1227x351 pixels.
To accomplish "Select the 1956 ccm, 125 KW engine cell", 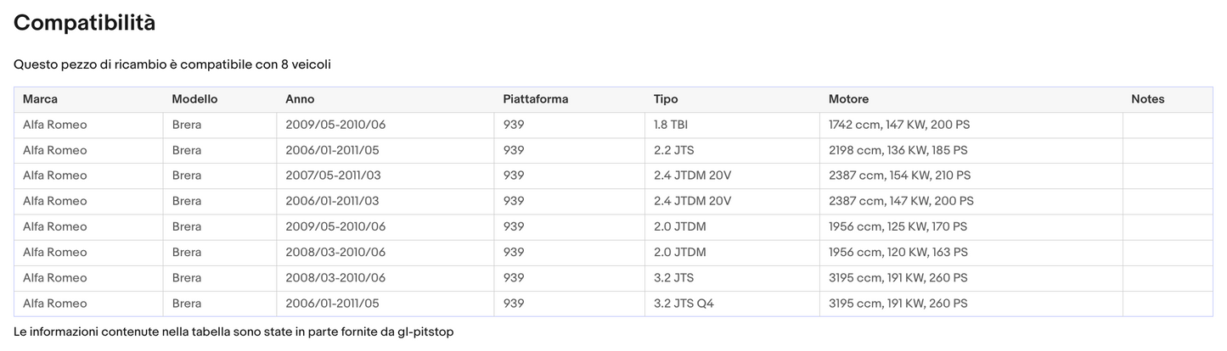I will [898, 227].
